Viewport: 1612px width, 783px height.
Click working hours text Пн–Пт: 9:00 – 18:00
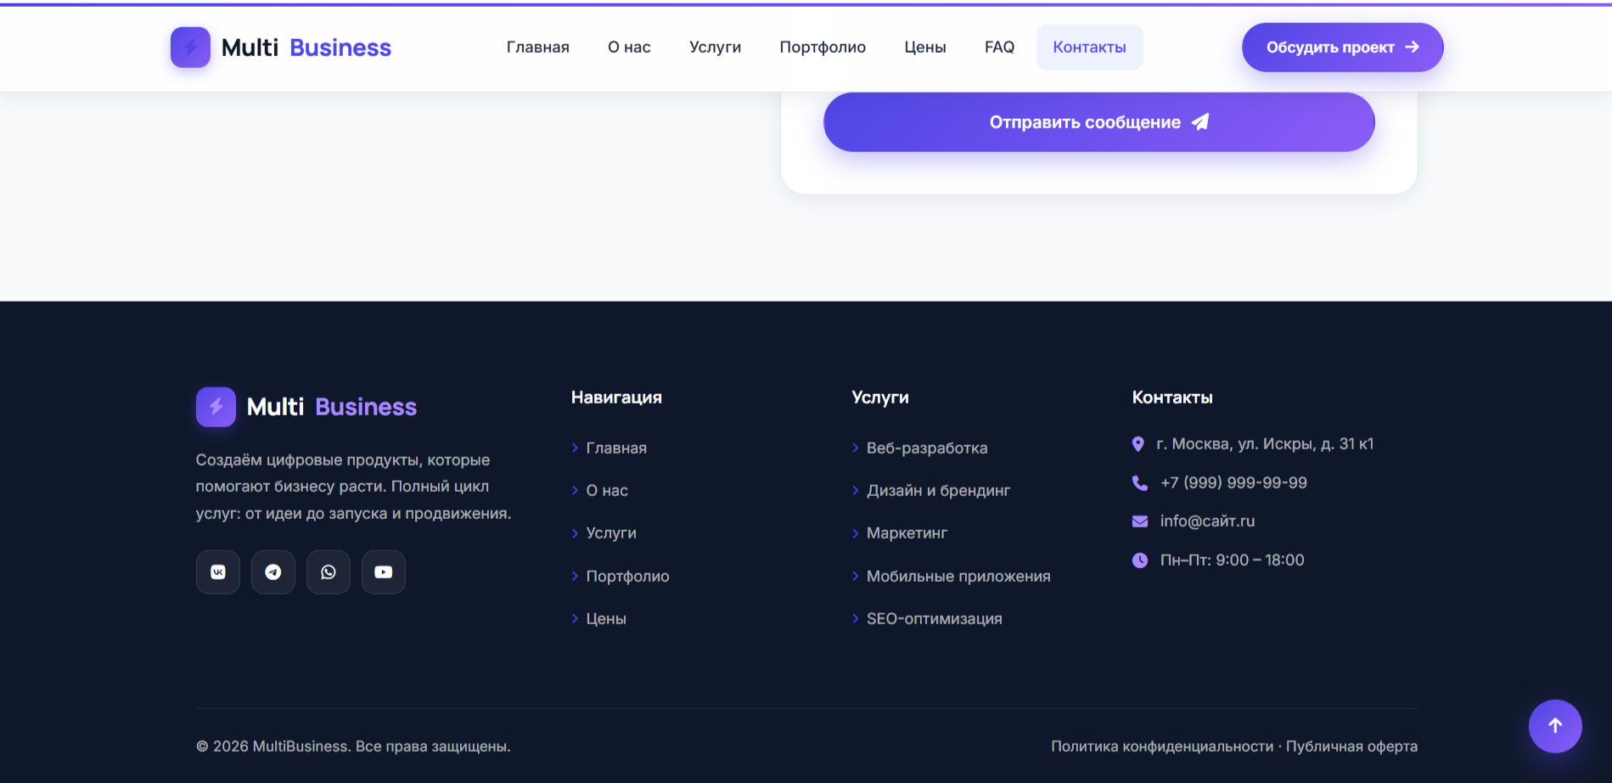tap(1233, 560)
